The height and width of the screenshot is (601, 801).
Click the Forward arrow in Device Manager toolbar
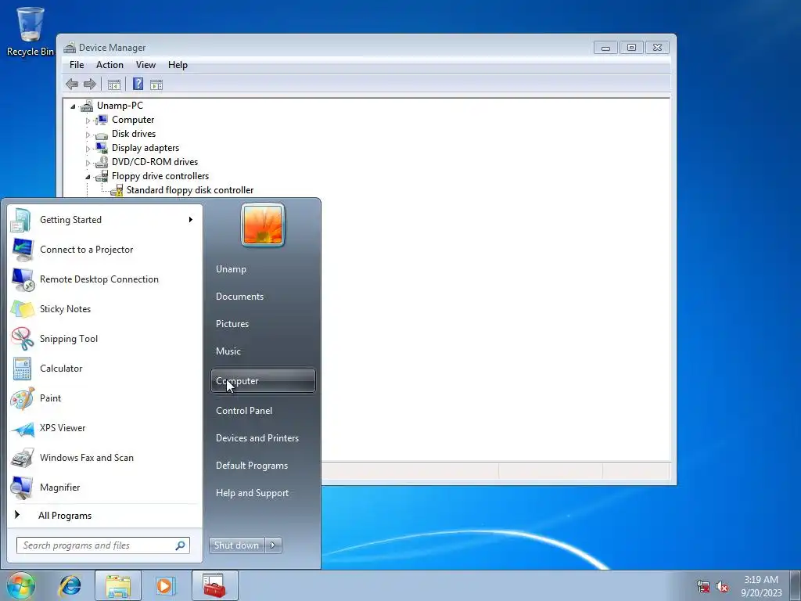tap(89, 85)
